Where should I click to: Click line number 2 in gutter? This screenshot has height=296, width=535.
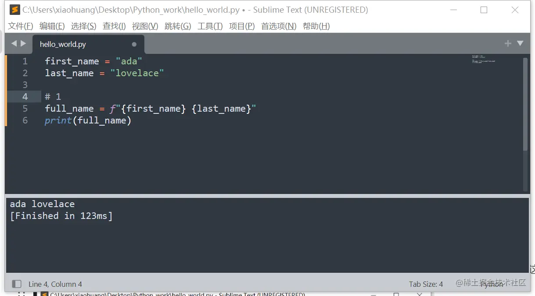point(25,73)
